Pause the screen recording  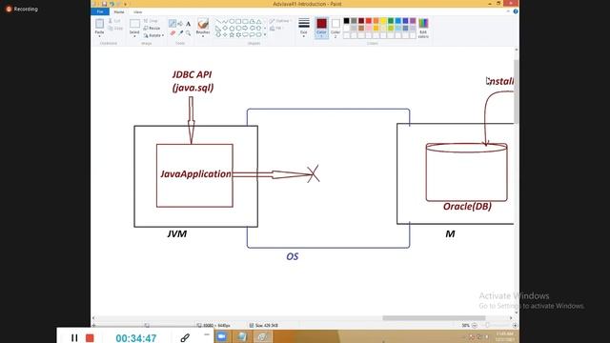click(x=74, y=338)
